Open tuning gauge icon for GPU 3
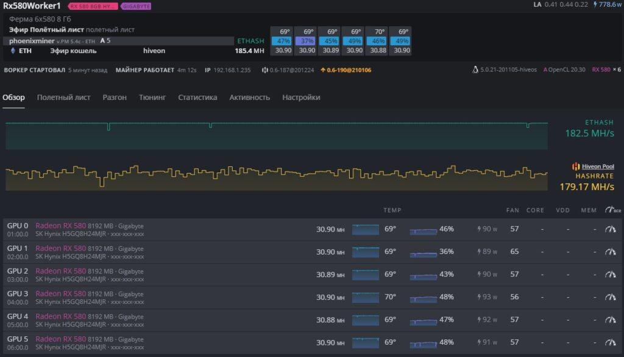This screenshot has width=624, height=357. [x=611, y=297]
